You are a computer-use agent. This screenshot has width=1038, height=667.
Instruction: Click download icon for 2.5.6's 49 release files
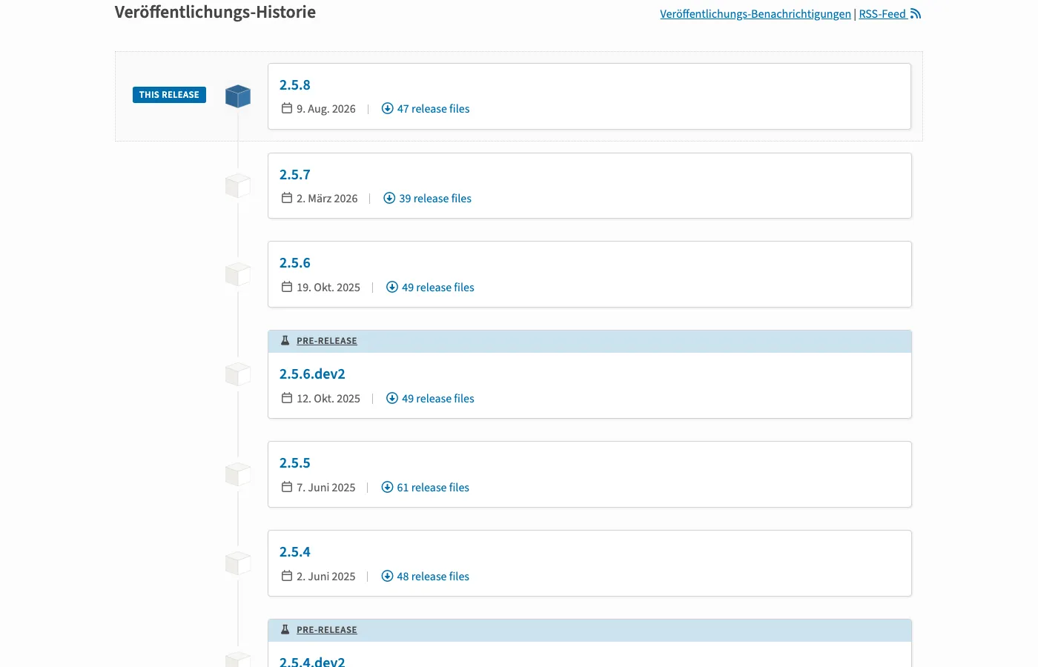click(392, 287)
